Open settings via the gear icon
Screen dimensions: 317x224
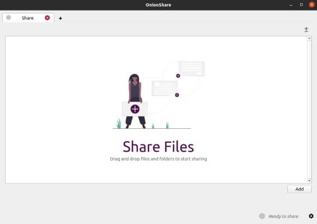coord(311,216)
